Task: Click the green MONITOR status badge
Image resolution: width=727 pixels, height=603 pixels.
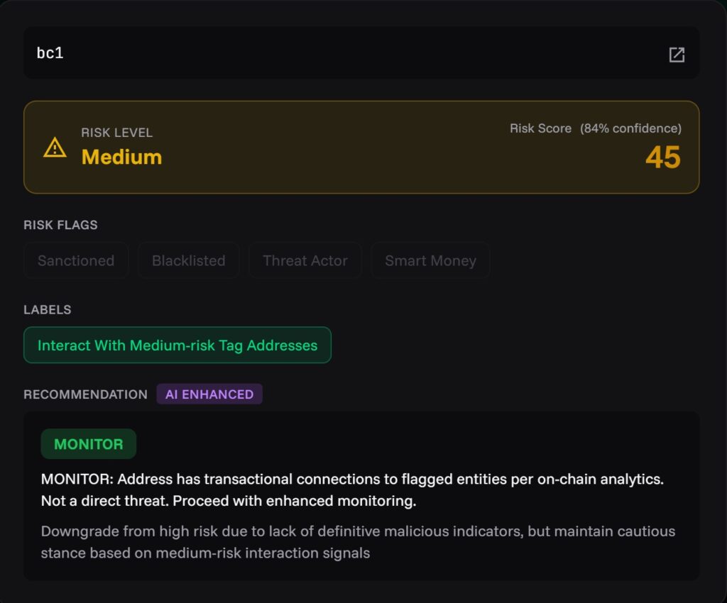Action: (89, 444)
